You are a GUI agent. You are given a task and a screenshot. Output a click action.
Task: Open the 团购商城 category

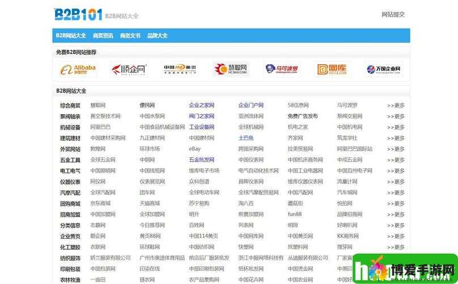point(70,203)
